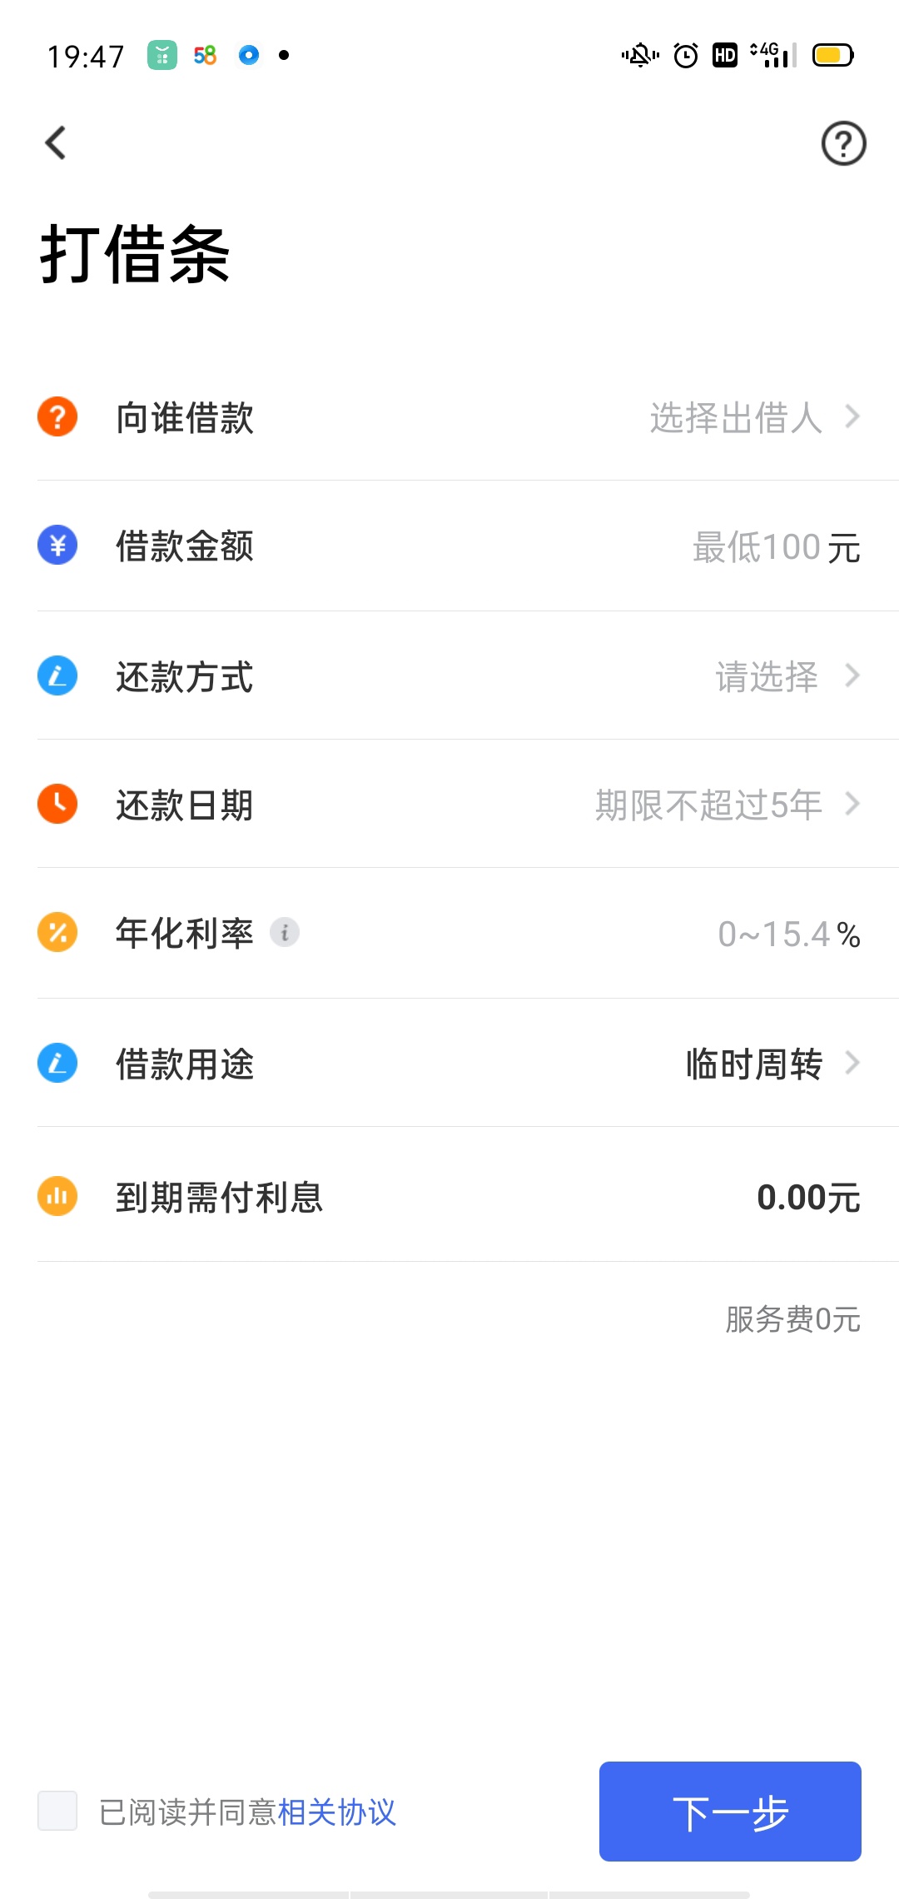Tap the bar chart interest icon
The width and height of the screenshot is (899, 1899).
tap(57, 1196)
